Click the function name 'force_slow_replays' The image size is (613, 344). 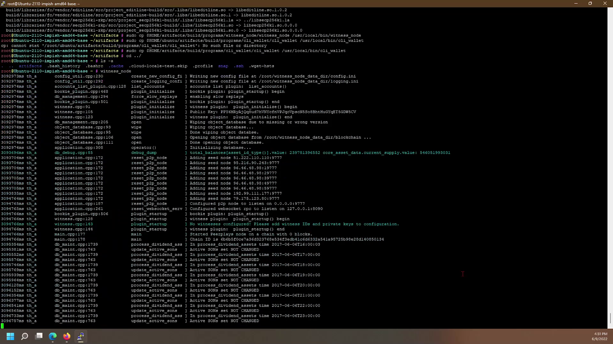(154, 97)
